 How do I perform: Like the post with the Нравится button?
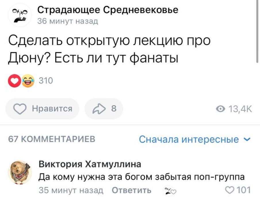tap(42, 109)
